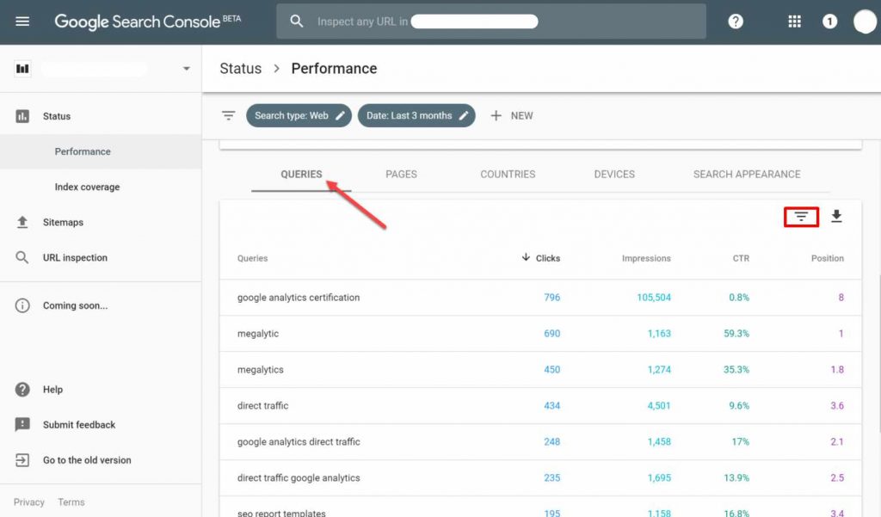
Task: Select the google analytics certification query row
Action: [540, 298]
